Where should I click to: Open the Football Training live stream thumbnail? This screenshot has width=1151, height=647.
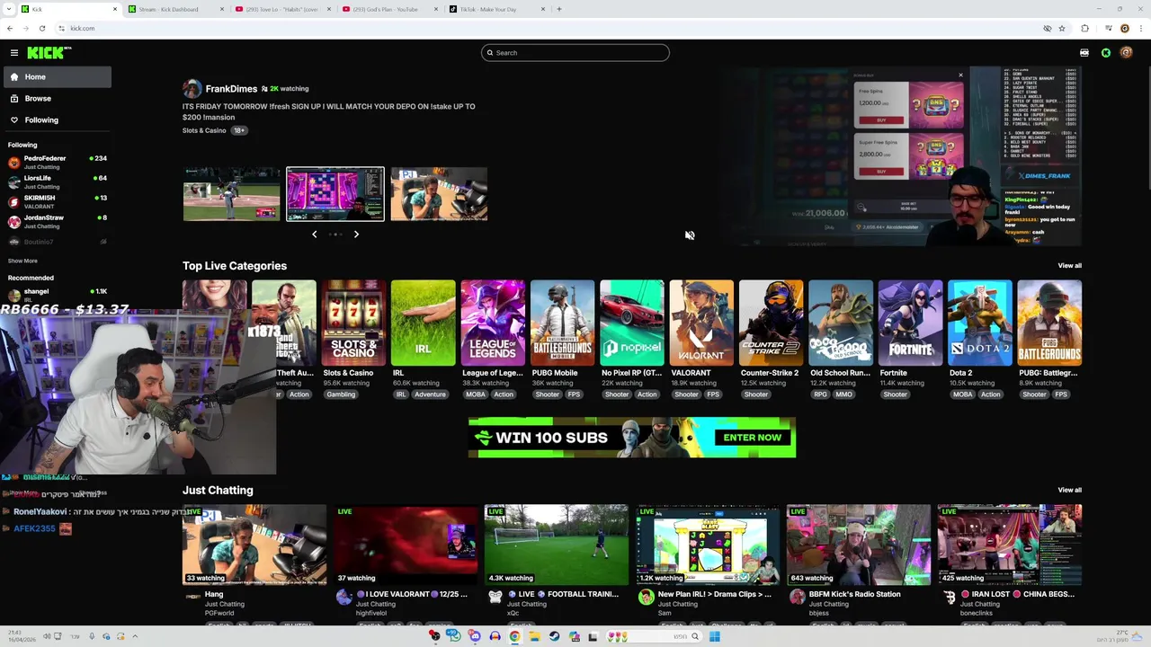click(x=557, y=545)
